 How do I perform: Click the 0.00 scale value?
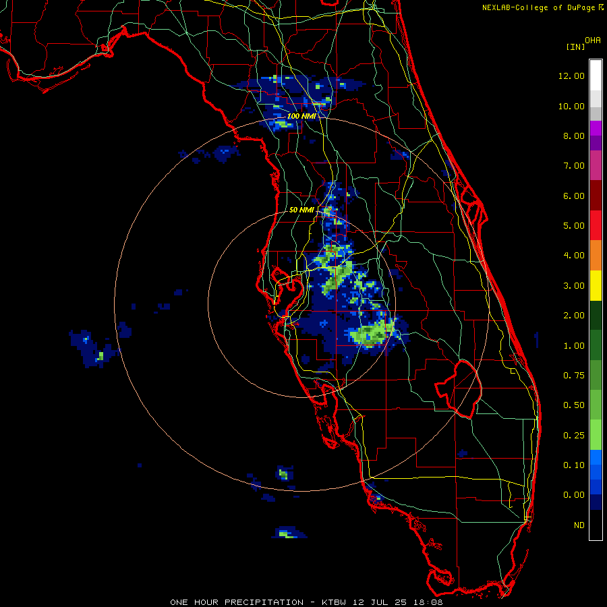[574, 495]
